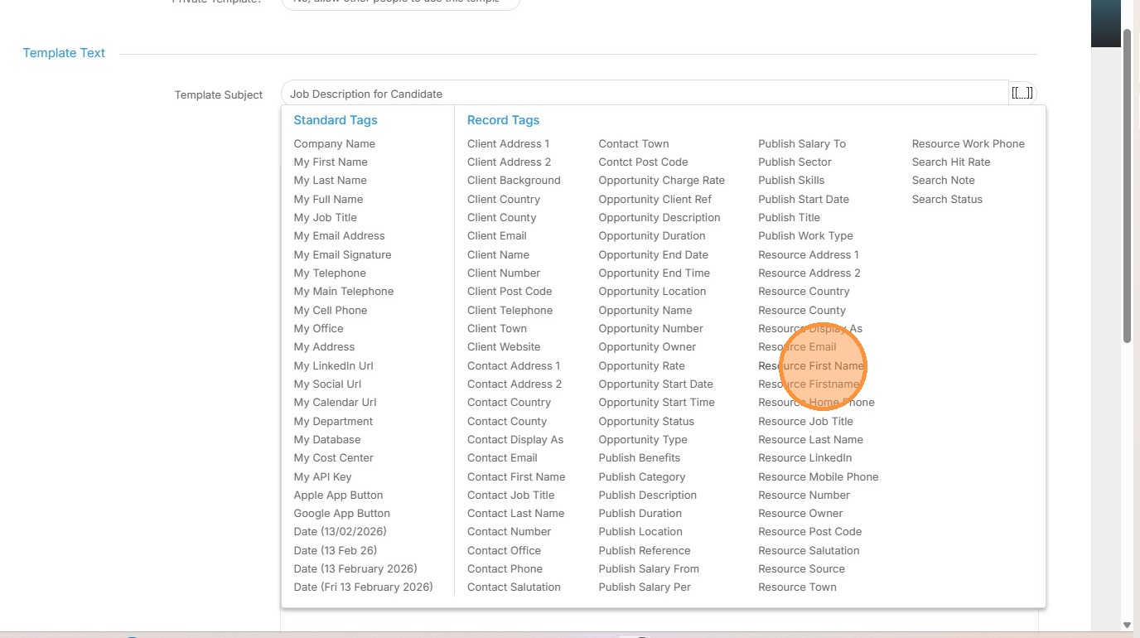Choose the Client Country tag

(x=504, y=199)
